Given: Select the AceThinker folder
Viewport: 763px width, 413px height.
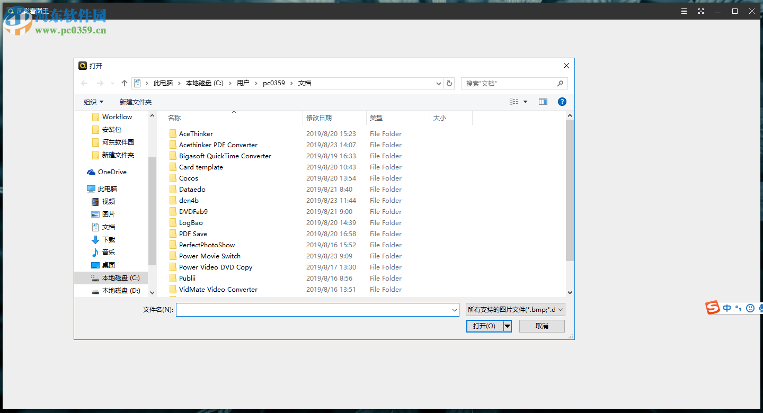Looking at the screenshot, I should tap(191, 134).
